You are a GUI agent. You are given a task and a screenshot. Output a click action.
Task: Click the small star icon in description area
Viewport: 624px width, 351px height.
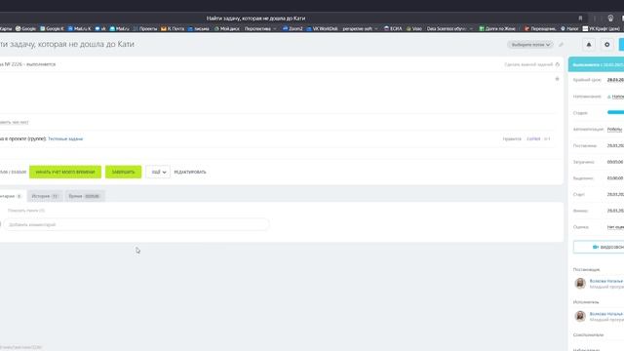click(557, 79)
